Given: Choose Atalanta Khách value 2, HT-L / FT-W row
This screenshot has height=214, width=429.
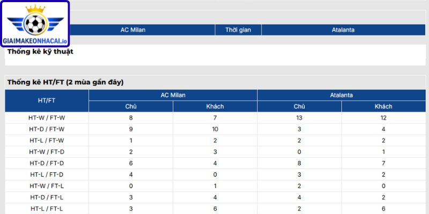Looking at the screenshot, I should [x=383, y=141].
